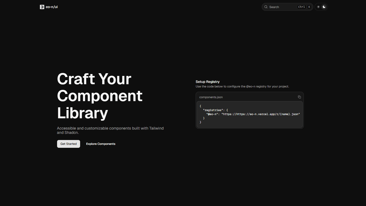Image resolution: width=366 pixels, height=206 pixels.
Task: Click the moon icon in the theme switcher
Action: [x=324, y=7]
